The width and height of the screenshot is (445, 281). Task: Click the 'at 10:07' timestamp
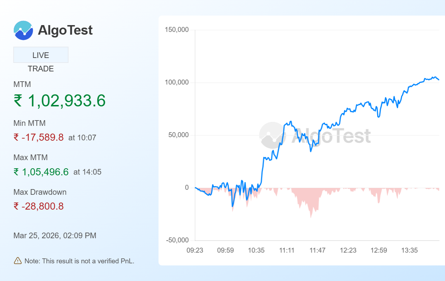82,138
